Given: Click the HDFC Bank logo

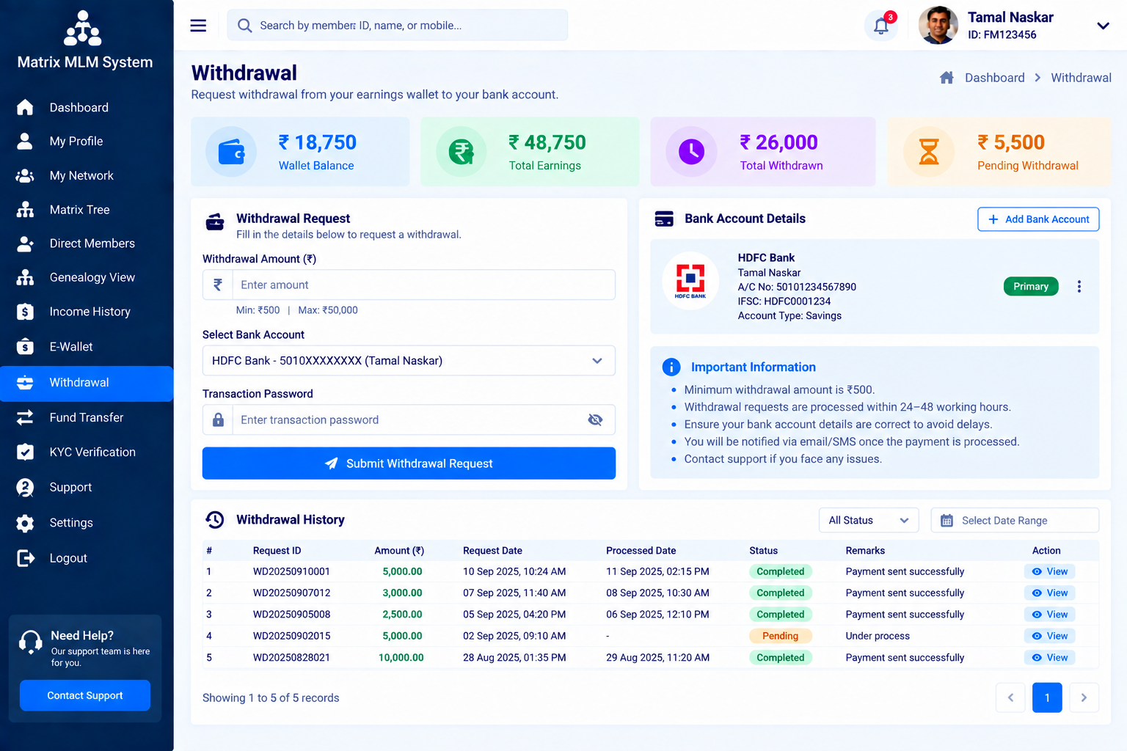Looking at the screenshot, I should [x=690, y=281].
